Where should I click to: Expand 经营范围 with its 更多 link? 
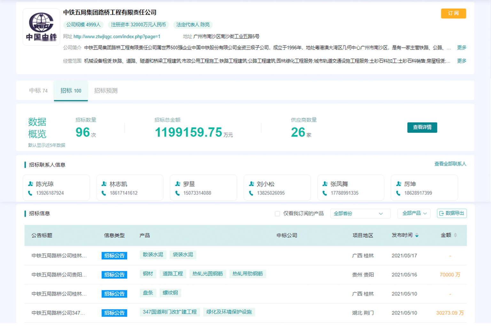click(x=461, y=61)
